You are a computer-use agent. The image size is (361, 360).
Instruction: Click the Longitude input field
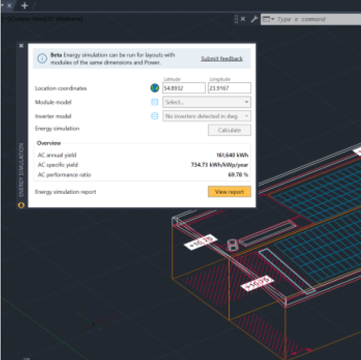pos(229,88)
